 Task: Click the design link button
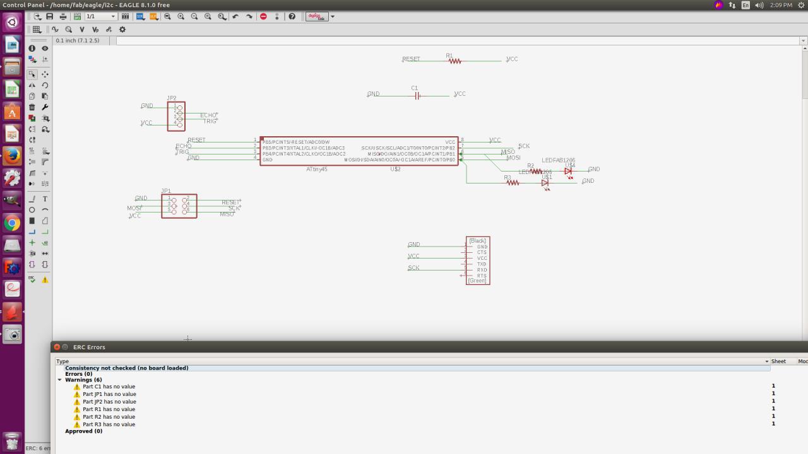[x=317, y=16]
